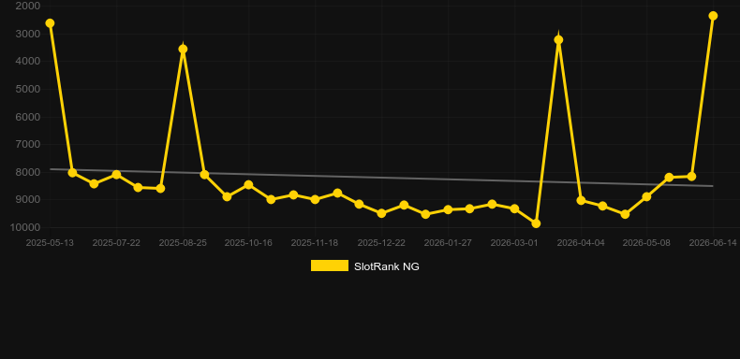Click the 3000 y-axis value label
Viewport: 740px width, 359px height.
pos(28,34)
